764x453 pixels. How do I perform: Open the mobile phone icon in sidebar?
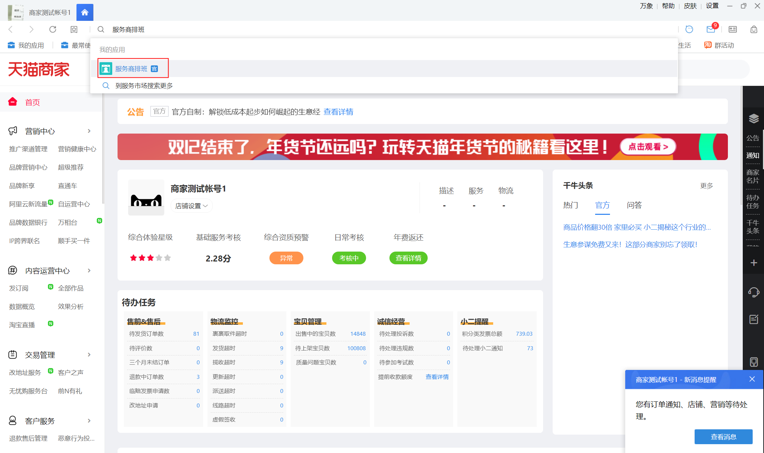[753, 362]
